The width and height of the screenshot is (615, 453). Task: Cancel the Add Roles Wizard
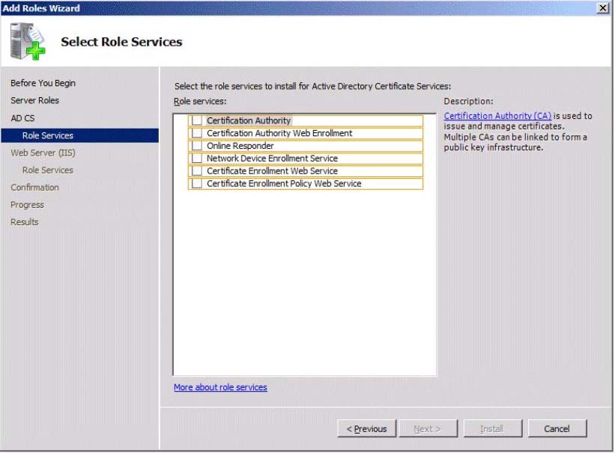click(557, 429)
